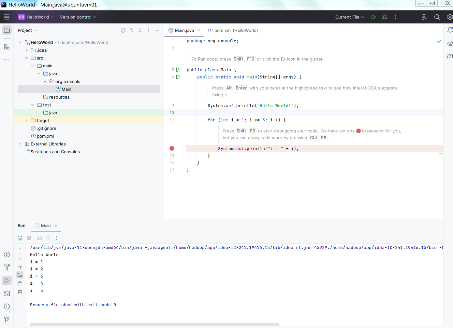Click the print console icon
Screen dimensions: 453x328
[x=20, y=283]
